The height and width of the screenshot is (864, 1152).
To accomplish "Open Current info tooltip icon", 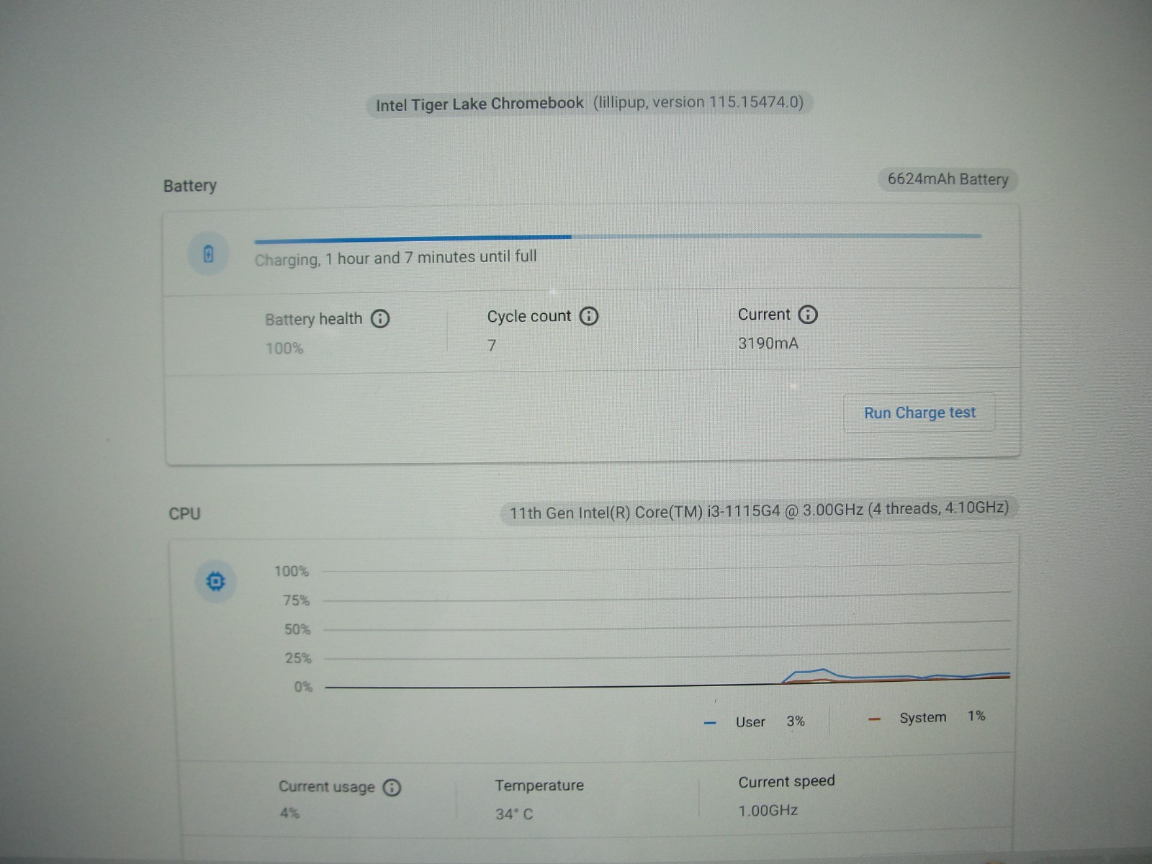I will coord(808,314).
